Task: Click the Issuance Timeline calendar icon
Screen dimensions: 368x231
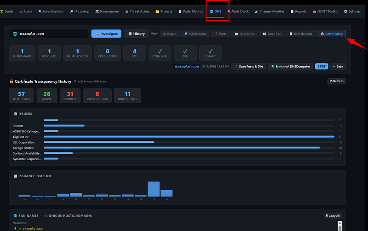Action: (x=15, y=176)
